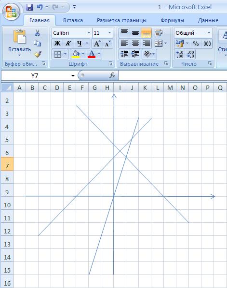
Task: Click the Office round button
Action: point(12,12)
